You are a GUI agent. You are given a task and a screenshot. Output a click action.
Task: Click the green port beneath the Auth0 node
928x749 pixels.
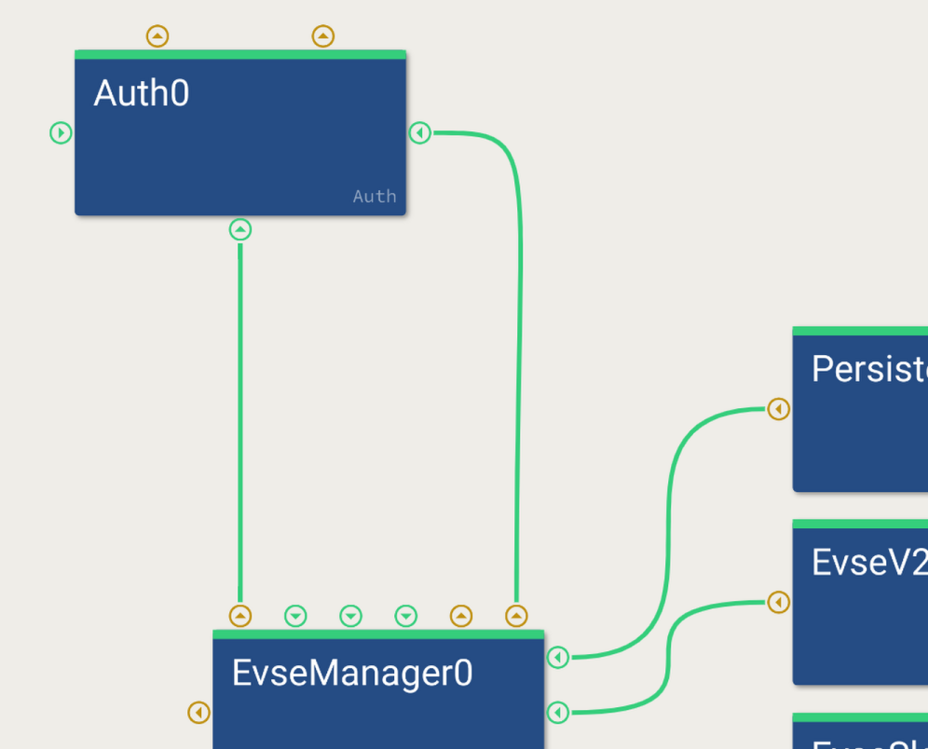coord(240,229)
